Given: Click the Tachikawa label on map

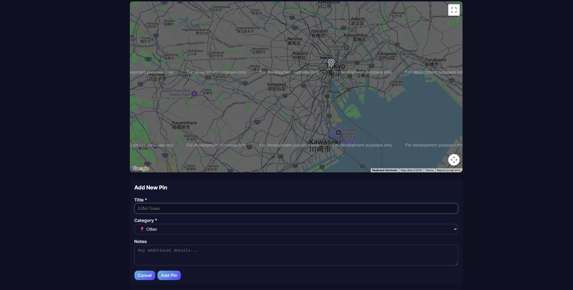Looking at the screenshot, I should [195, 52].
